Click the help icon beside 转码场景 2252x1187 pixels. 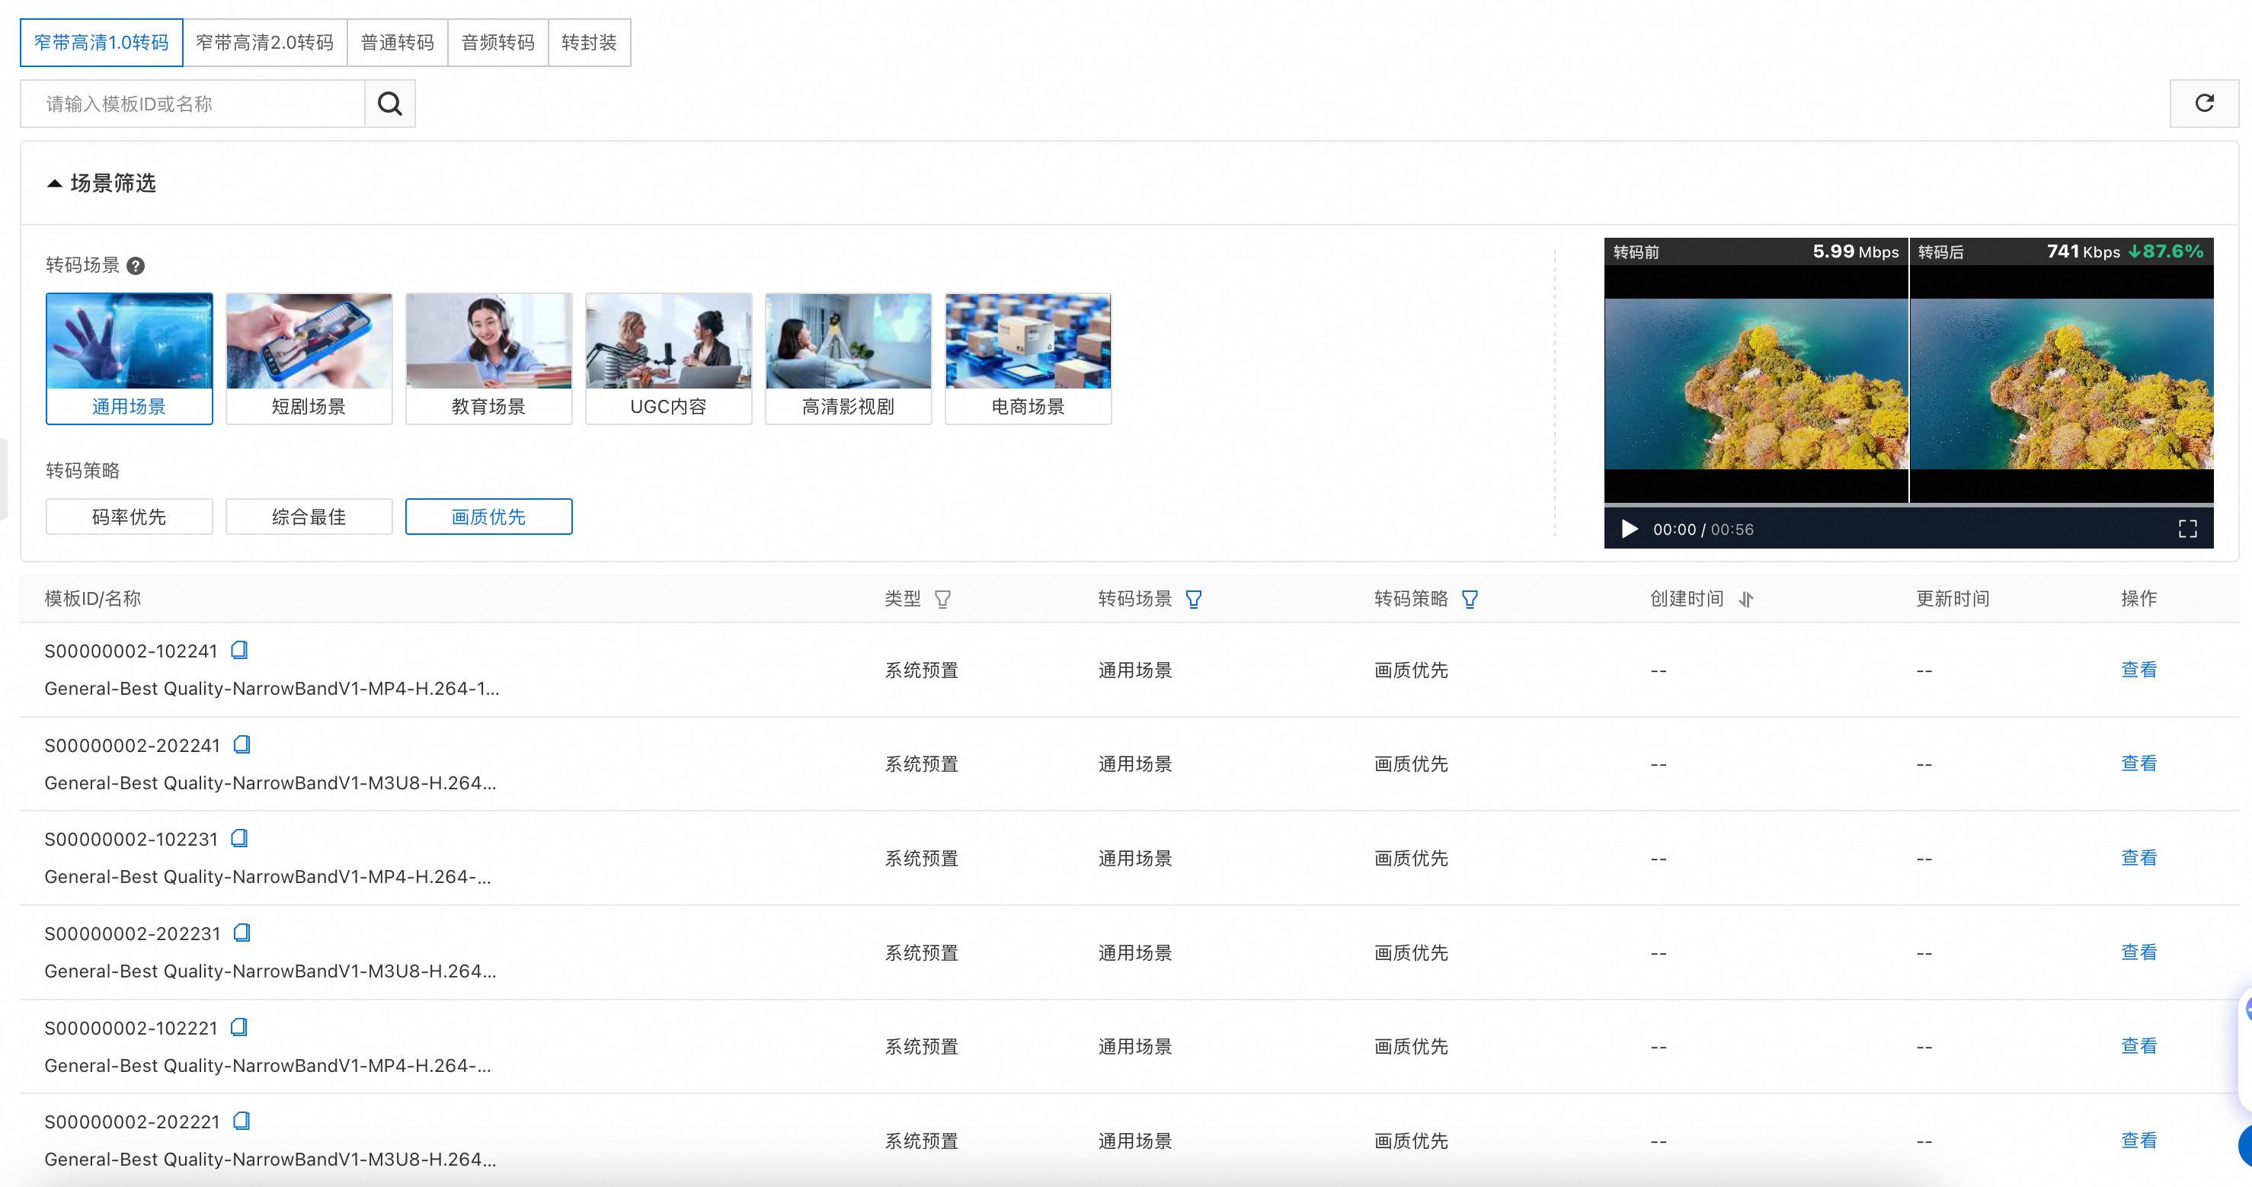(x=136, y=266)
